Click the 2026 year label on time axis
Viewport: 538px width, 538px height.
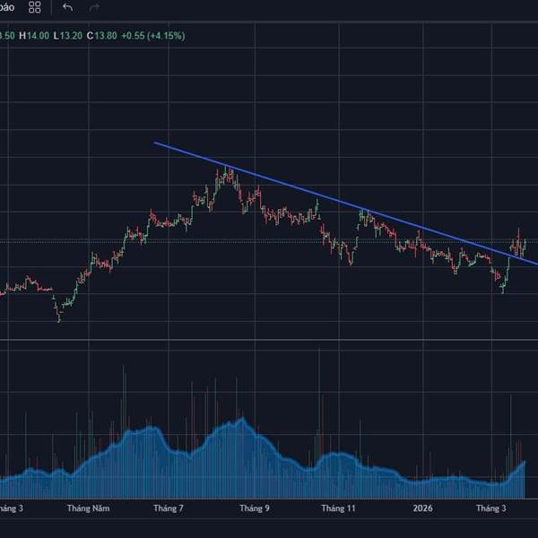coord(422,508)
